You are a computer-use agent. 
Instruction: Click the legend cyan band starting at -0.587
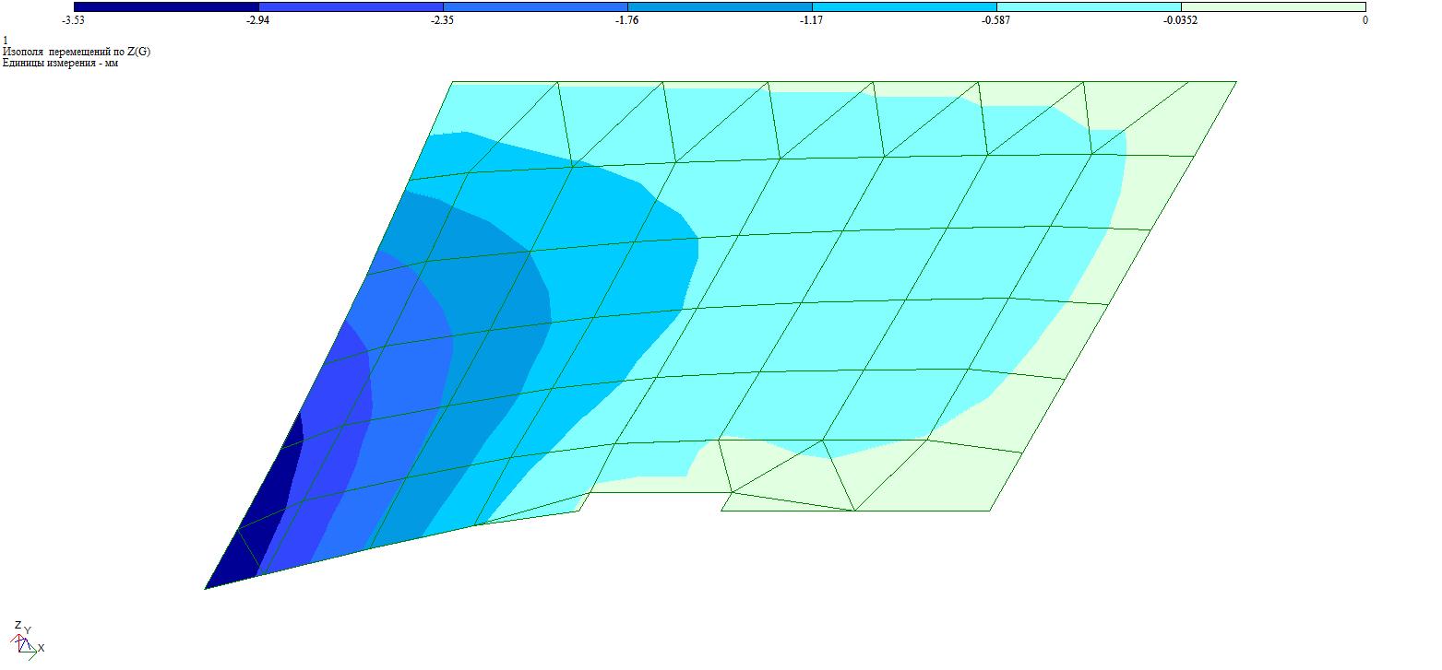pos(1089,7)
